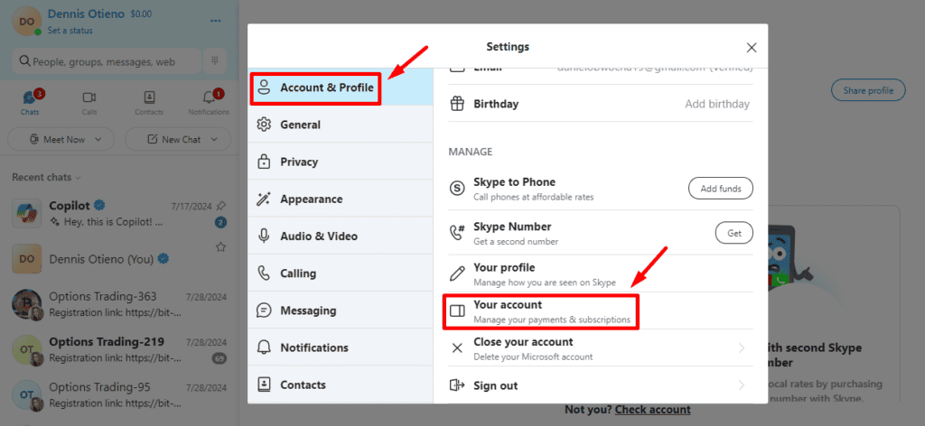Switch to Appearance settings
This screenshot has height=426, width=925.
tap(341, 199)
